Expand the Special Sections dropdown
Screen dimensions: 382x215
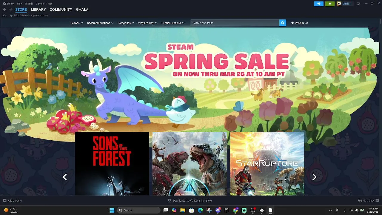tap(173, 23)
